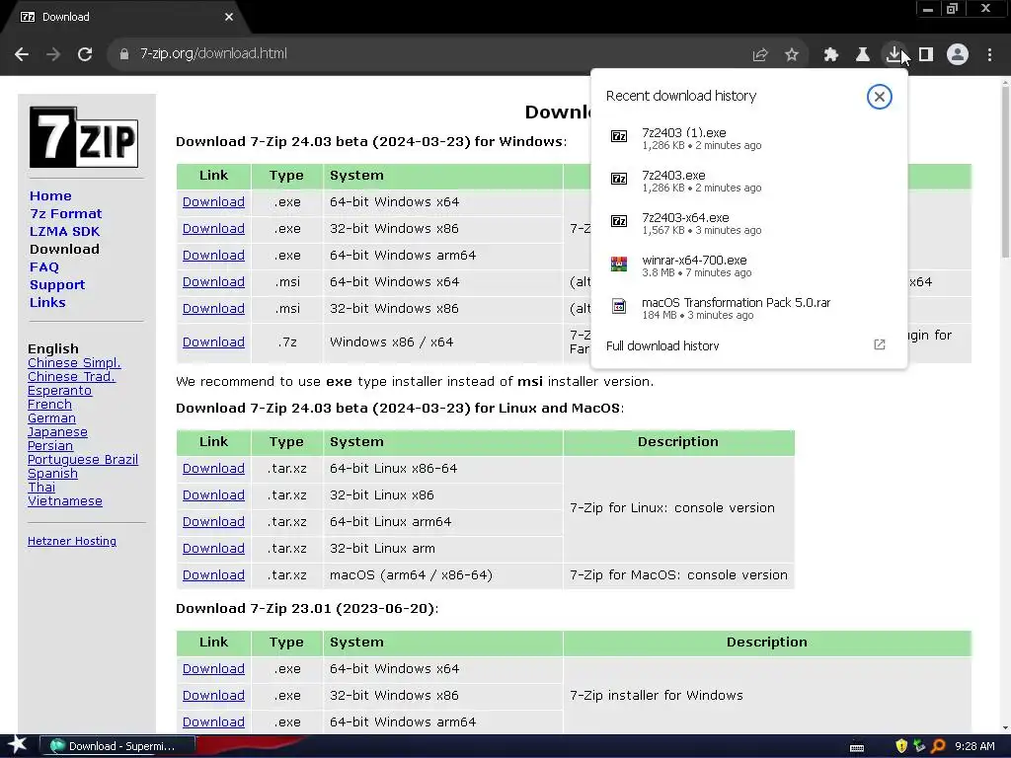Open the Extensions puzzle icon
1011x758 pixels.
pyautogui.click(x=831, y=55)
